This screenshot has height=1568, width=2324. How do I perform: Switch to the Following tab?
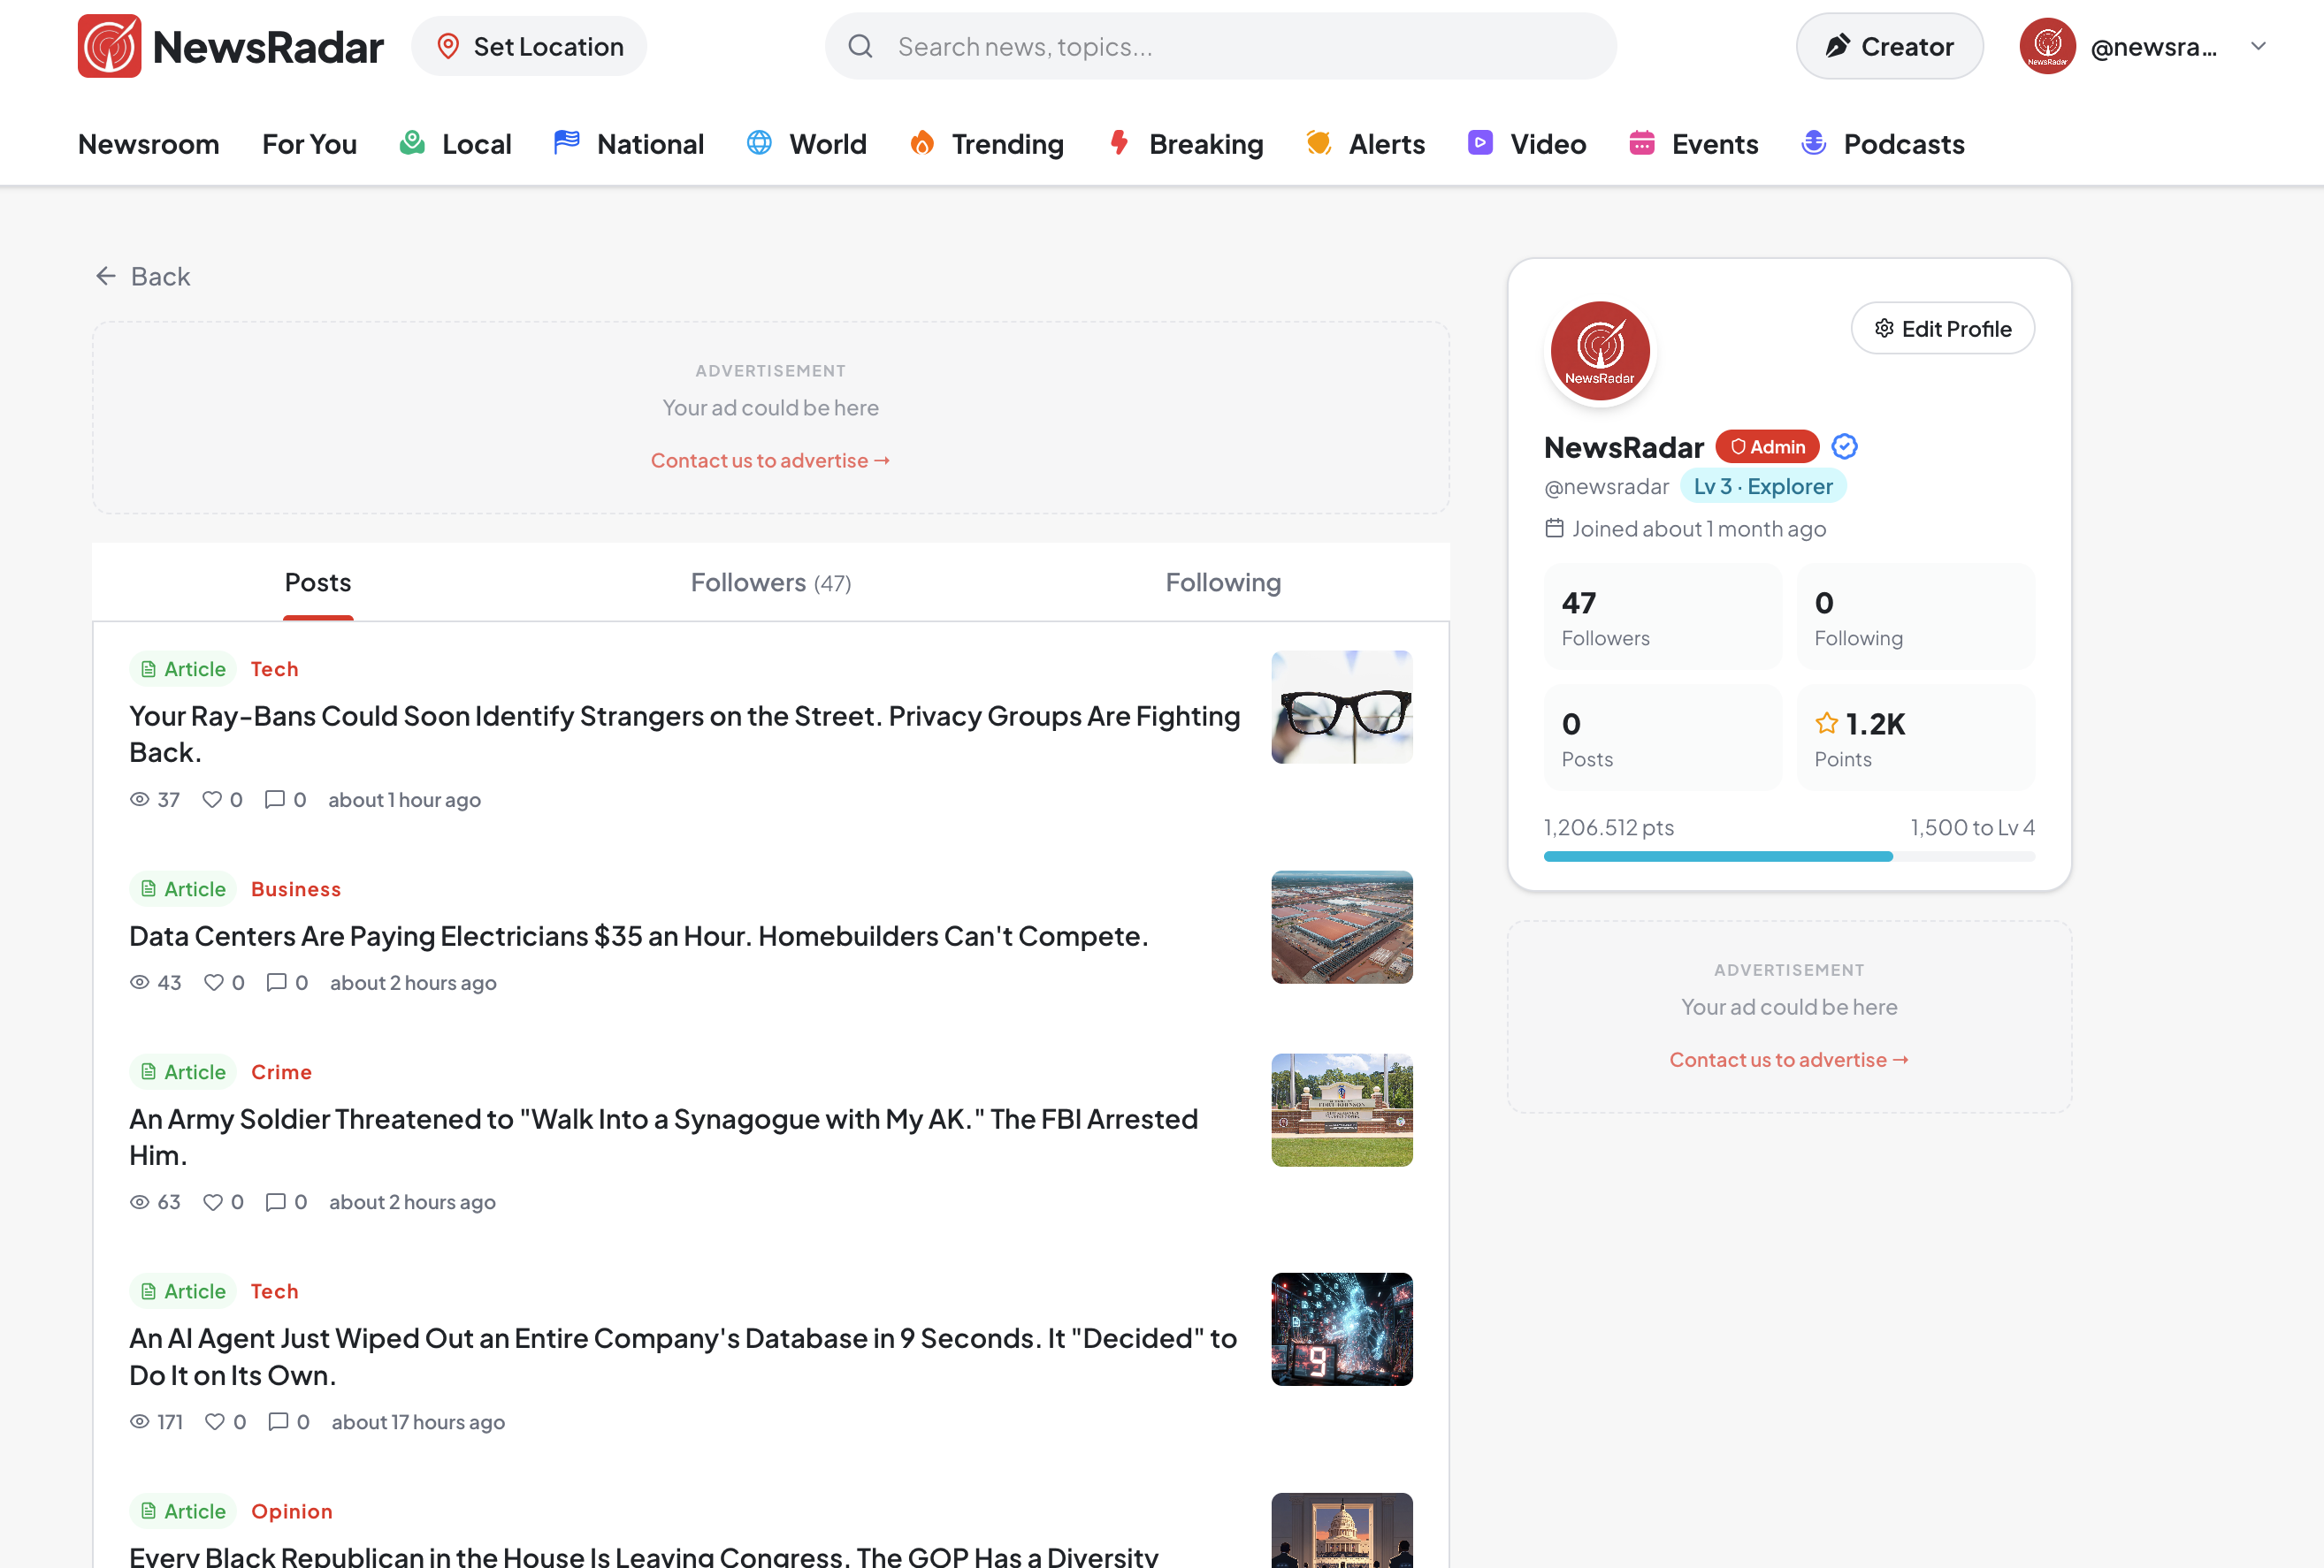click(x=1222, y=582)
